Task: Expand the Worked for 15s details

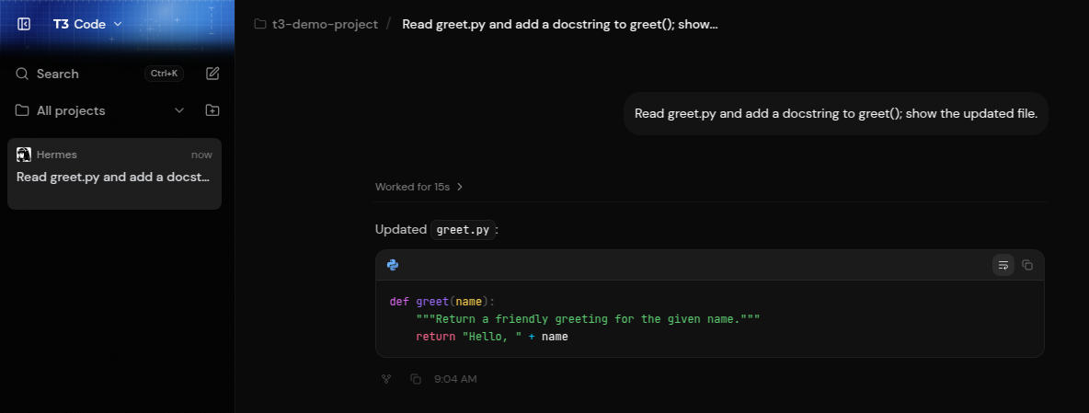Action: coord(418,187)
